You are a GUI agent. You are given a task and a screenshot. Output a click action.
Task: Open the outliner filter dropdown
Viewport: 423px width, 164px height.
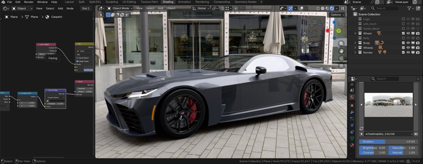point(411,8)
